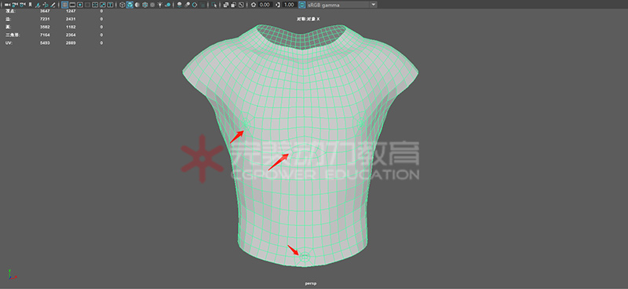Screen dimensions: 628x289
Task: Toggle the view transform button beside sRGB gamma
Action: pos(302,5)
